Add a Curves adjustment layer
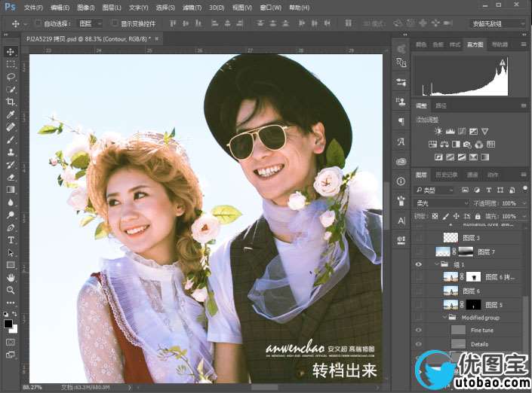 click(462, 131)
